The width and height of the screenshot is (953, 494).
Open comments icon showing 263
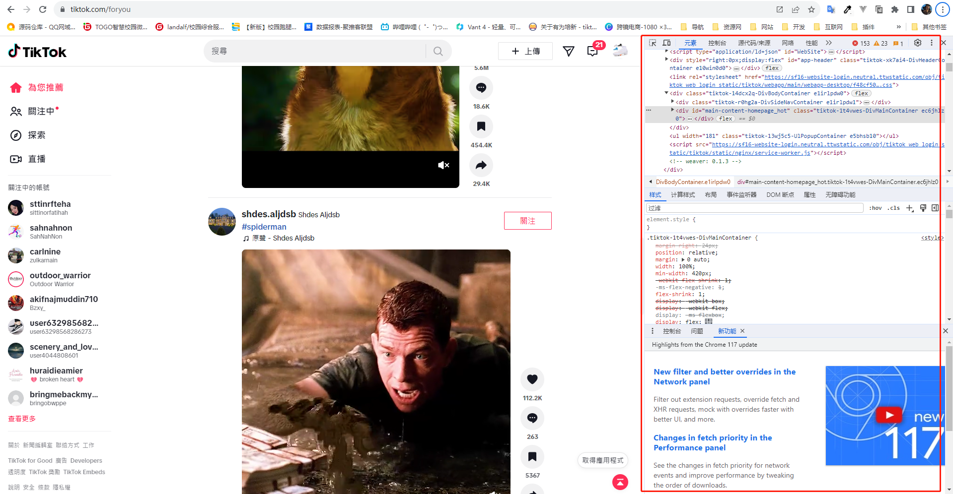(x=532, y=418)
